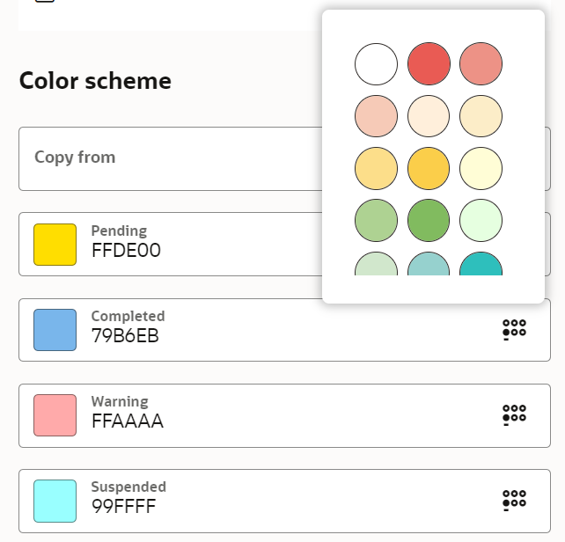Edit the Pending hex value FFDE00
Image resolution: width=565 pixels, height=542 pixels.
[126, 251]
